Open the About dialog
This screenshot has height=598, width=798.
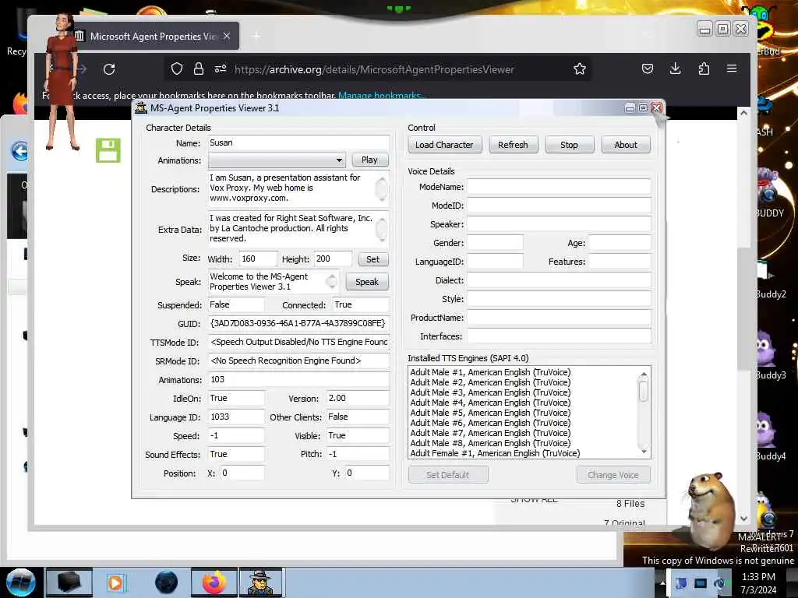626,145
